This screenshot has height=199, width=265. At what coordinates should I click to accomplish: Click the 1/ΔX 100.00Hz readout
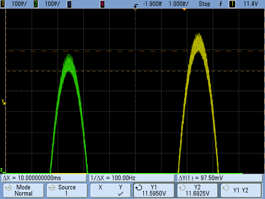click(x=132, y=178)
